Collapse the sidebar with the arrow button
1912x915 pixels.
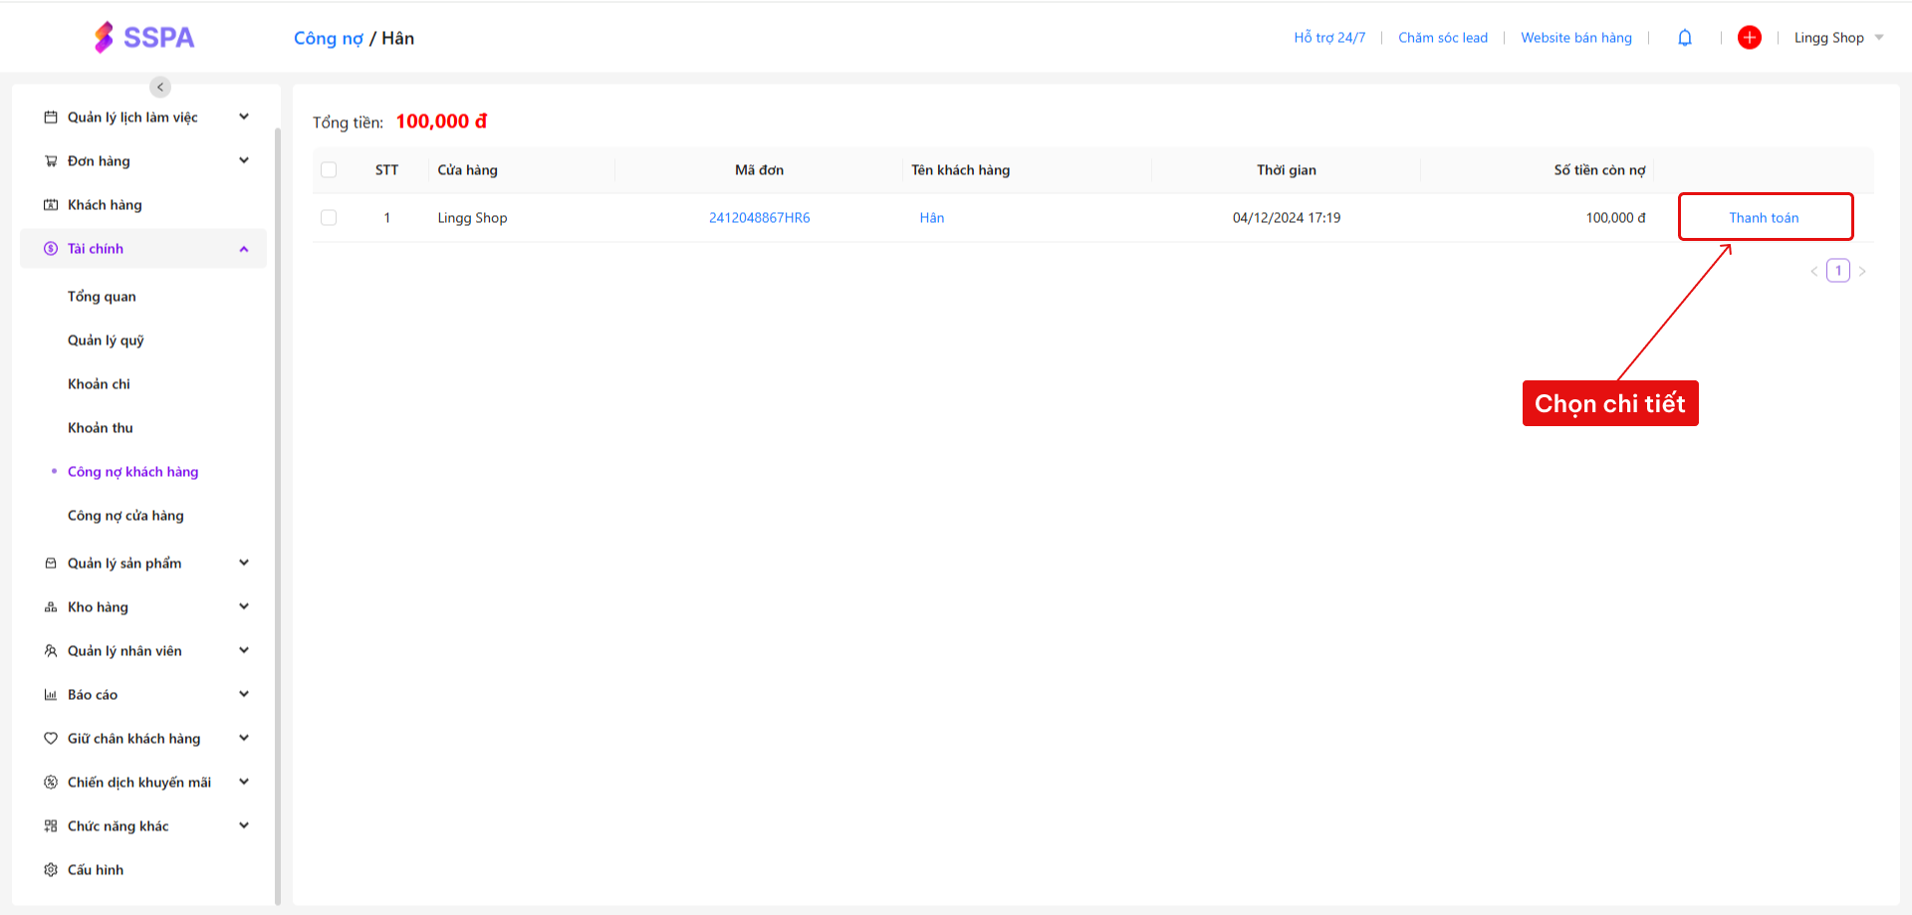pos(160,87)
